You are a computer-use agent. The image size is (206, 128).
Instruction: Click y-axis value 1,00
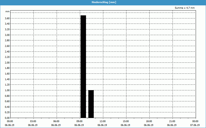tap(7, 90)
